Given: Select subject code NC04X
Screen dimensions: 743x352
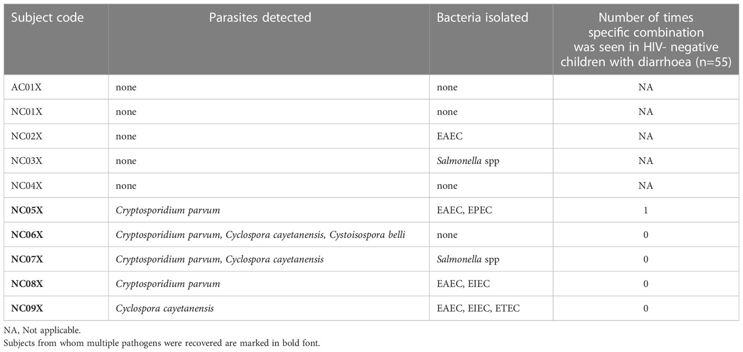Looking at the screenshot, I should [26, 186].
